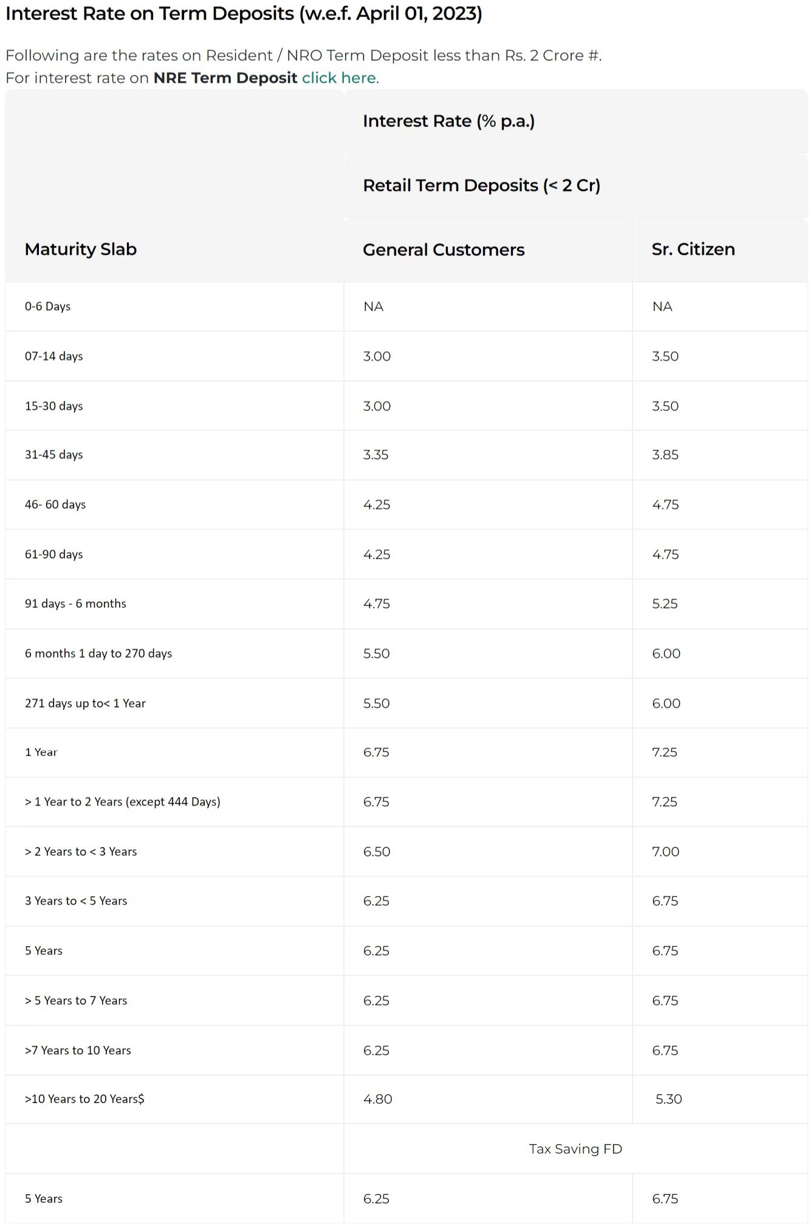Select the '0-6 Days' maturity slab cell
810x1227 pixels.
coord(47,306)
